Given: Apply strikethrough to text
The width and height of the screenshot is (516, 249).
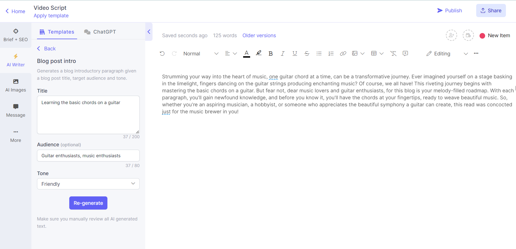Looking at the screenshot, I should click(307, 53).
